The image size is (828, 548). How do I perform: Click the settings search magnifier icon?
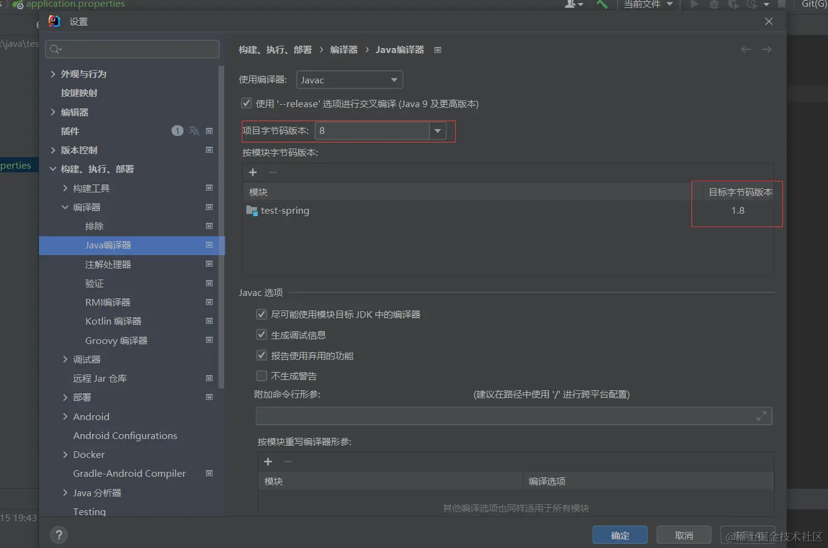55,49
